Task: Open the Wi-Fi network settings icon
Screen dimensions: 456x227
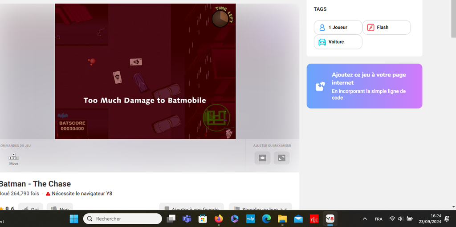Action: 392,219
